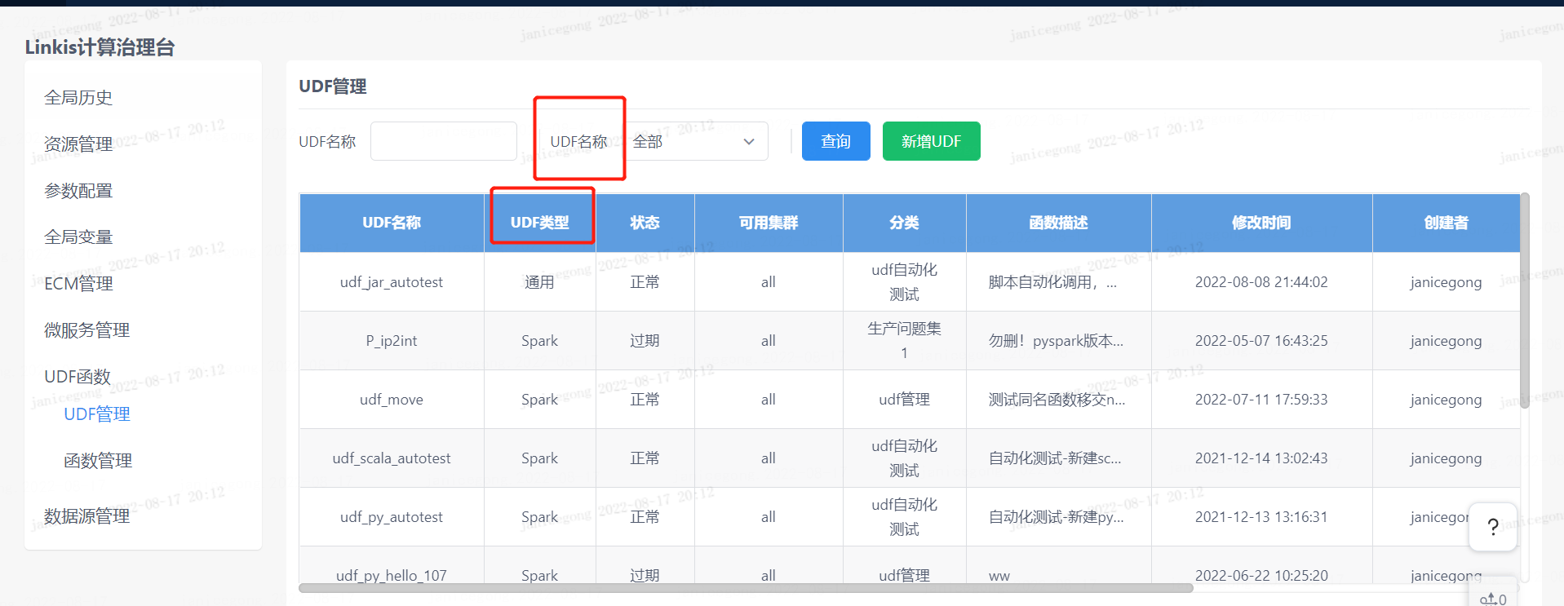Select UDF管理 submenu item
1564x606 pixels.
click(x=97, y=414)
